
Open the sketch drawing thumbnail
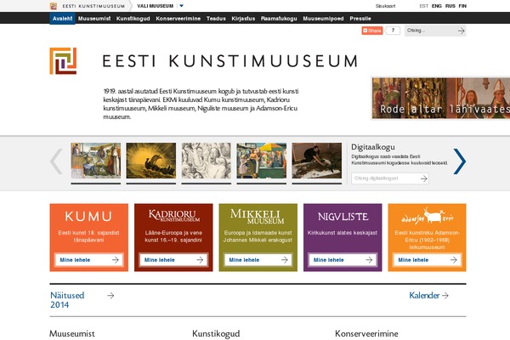pyautogui.click(x=207, y=161)
